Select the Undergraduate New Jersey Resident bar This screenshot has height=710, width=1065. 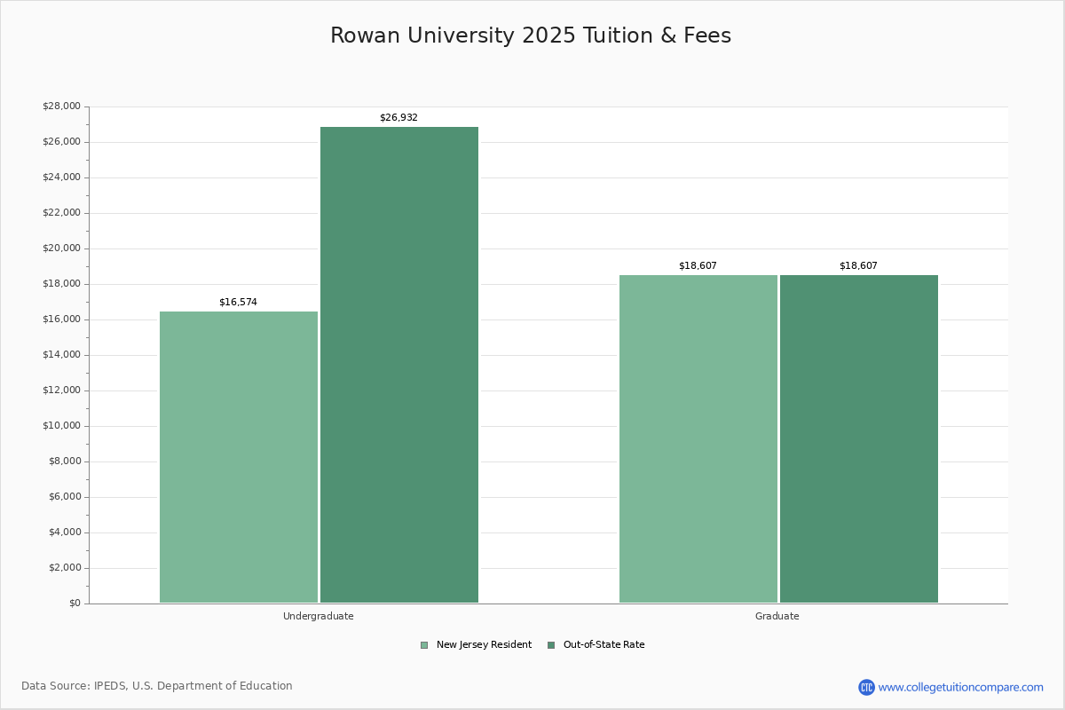point(239,457)
